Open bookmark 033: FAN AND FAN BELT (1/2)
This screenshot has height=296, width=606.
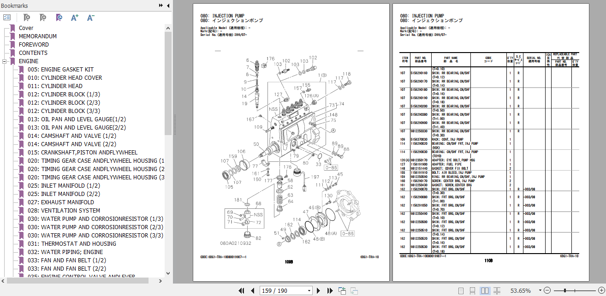point(67,260)
